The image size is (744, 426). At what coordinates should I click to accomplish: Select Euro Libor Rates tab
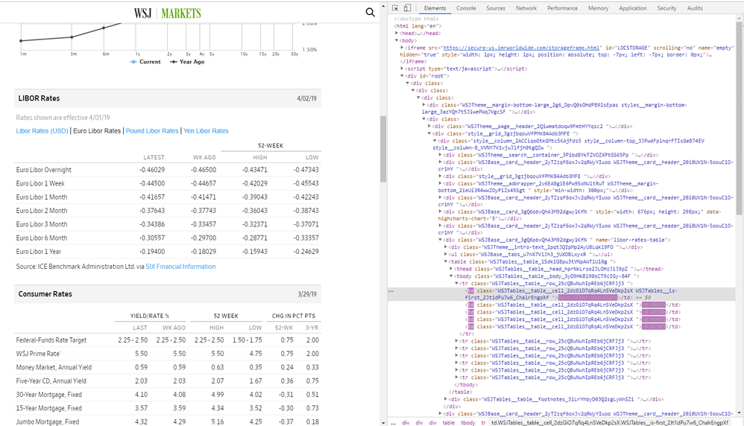point(97,131)
